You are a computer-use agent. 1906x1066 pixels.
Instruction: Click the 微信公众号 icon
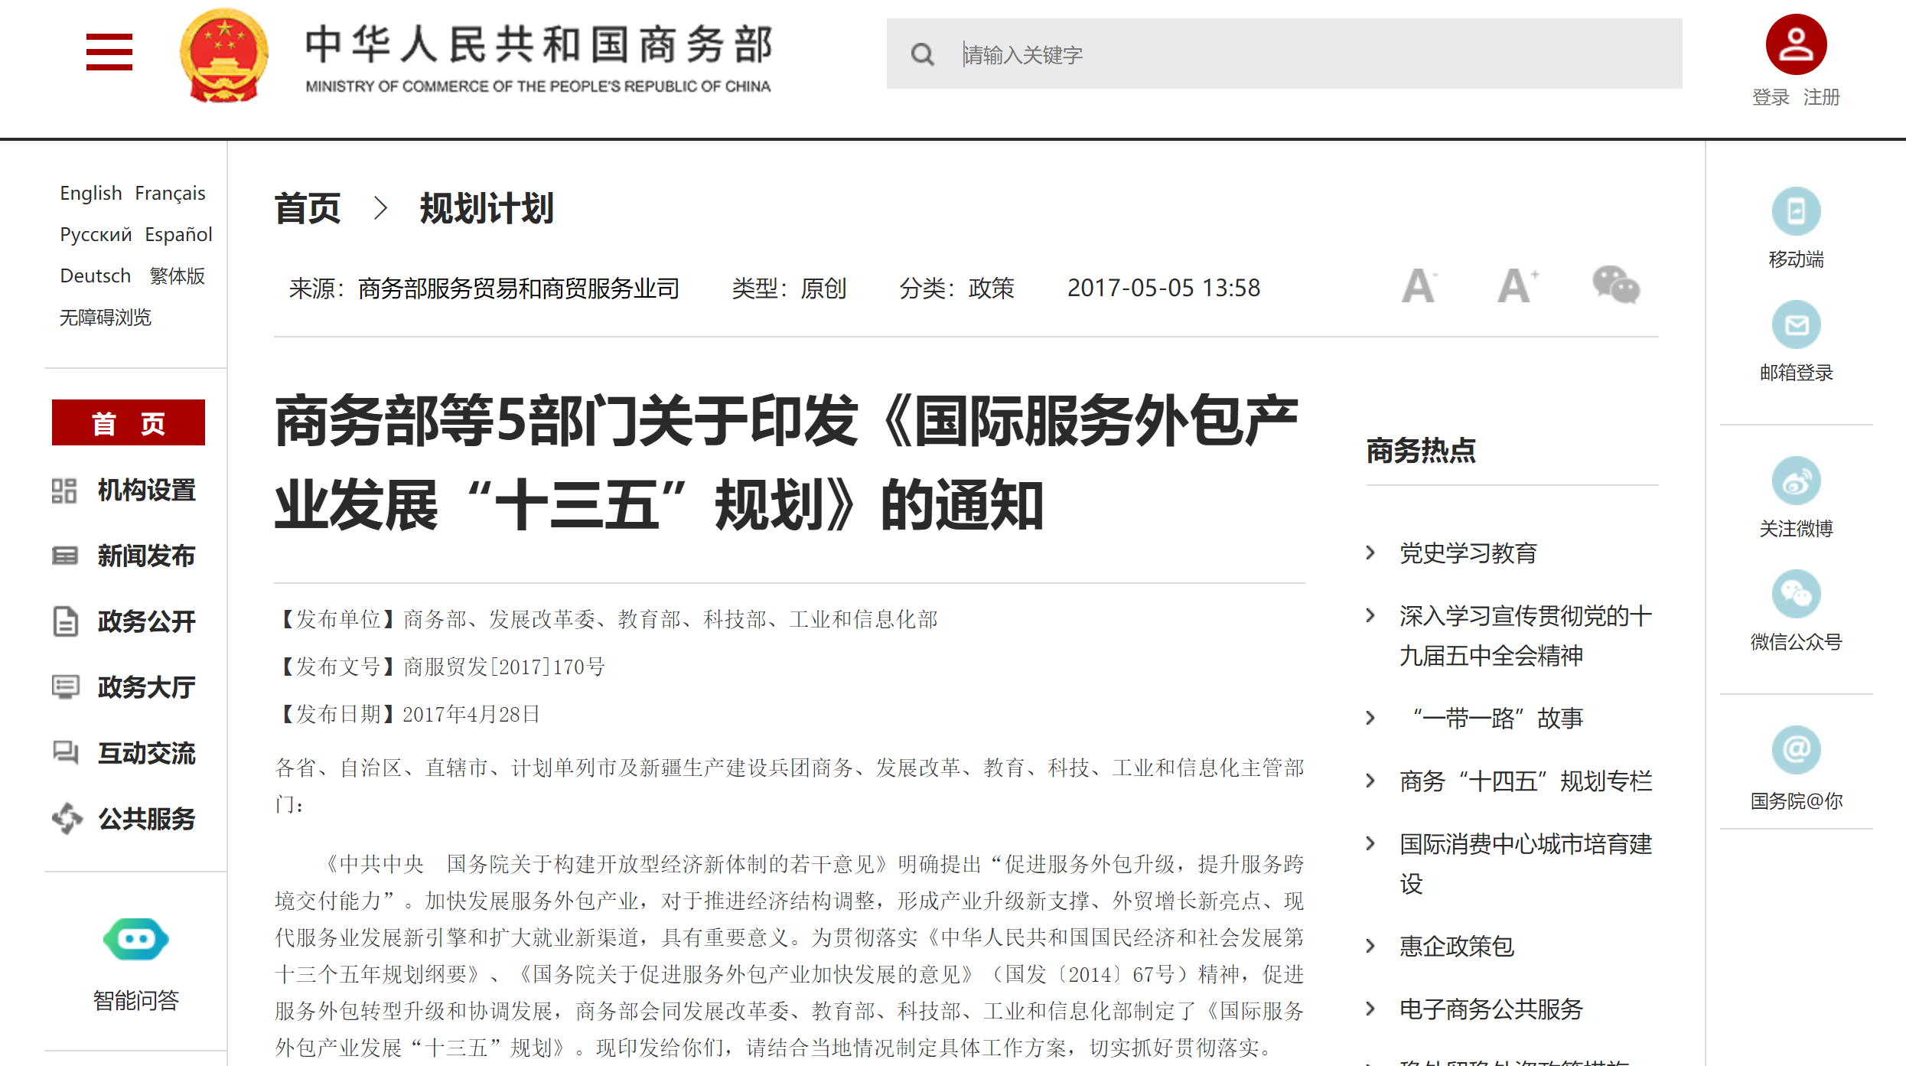click(x=1795, y=594)
